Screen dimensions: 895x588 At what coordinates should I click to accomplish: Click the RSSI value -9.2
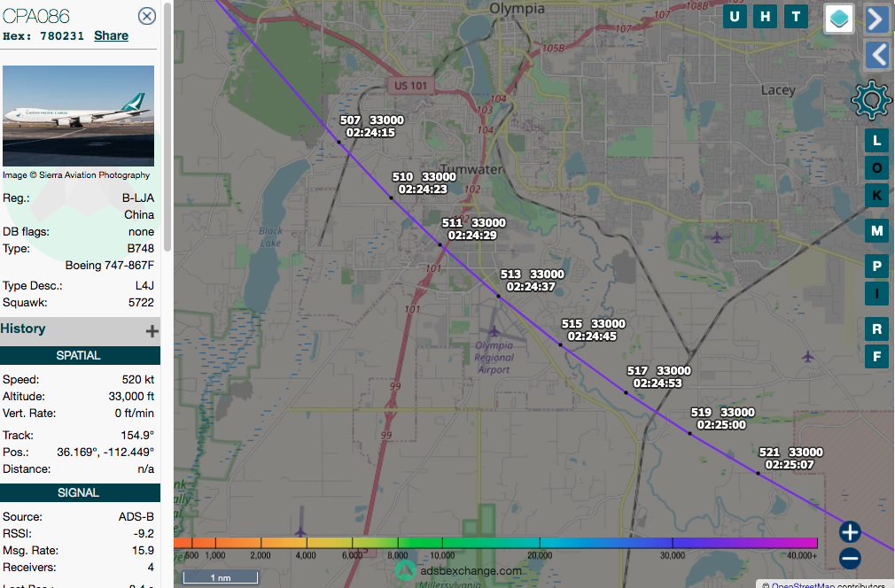point(144,533)
